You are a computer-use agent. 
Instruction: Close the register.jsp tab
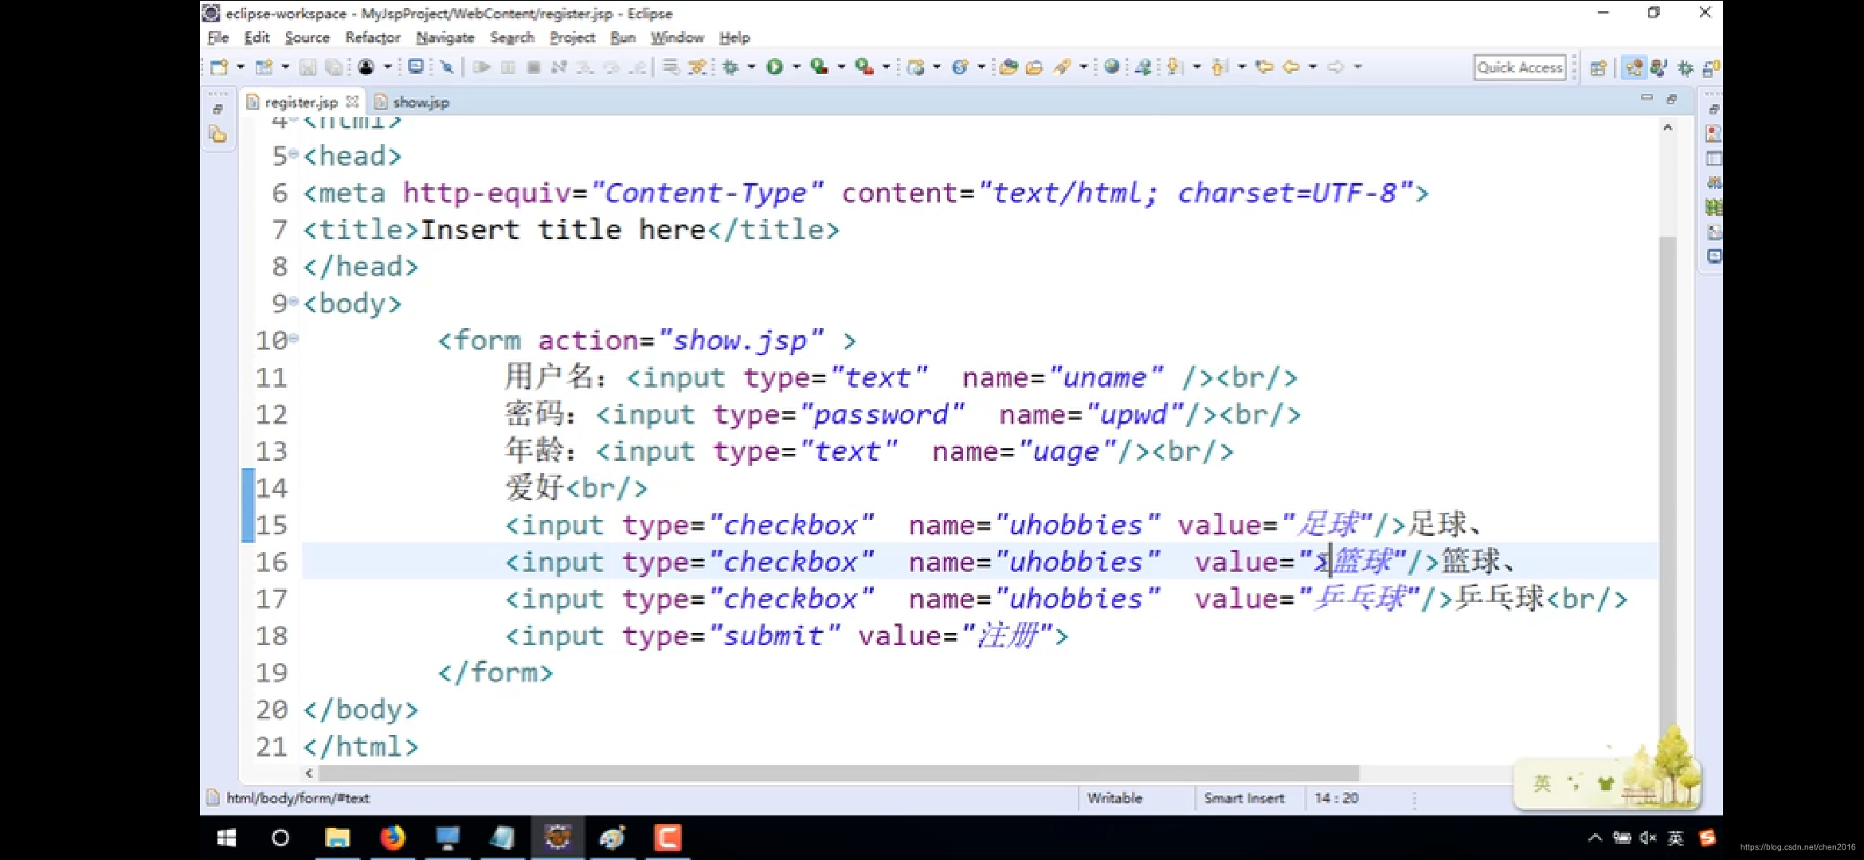pyautogui.click(x=352, y=101)
